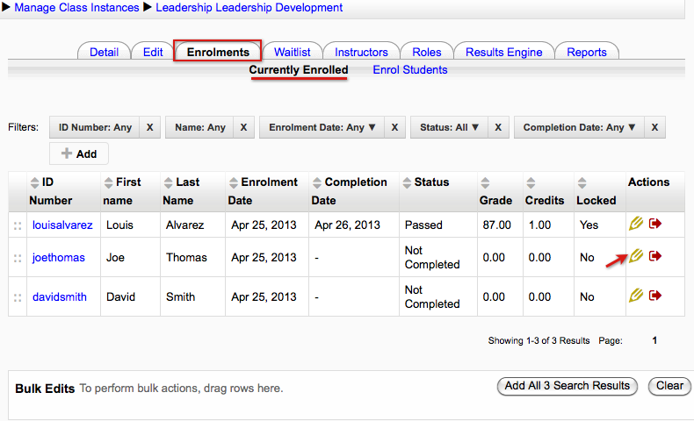Image resolution: width=694 pixels, height=421 pixels.
Task: Sort table by ID Number
Action: point(34,182)
